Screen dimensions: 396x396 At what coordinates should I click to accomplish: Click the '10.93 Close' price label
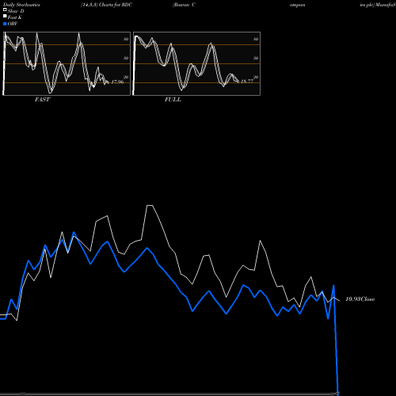[x=360, y=299]
